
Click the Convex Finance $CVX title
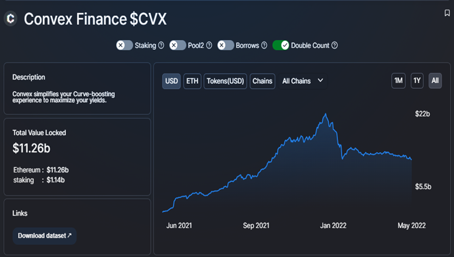(x=95, y=19)
